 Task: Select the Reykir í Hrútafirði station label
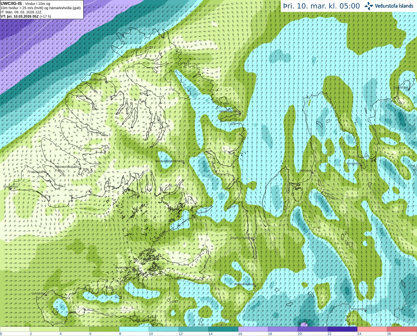click(241, 238)
